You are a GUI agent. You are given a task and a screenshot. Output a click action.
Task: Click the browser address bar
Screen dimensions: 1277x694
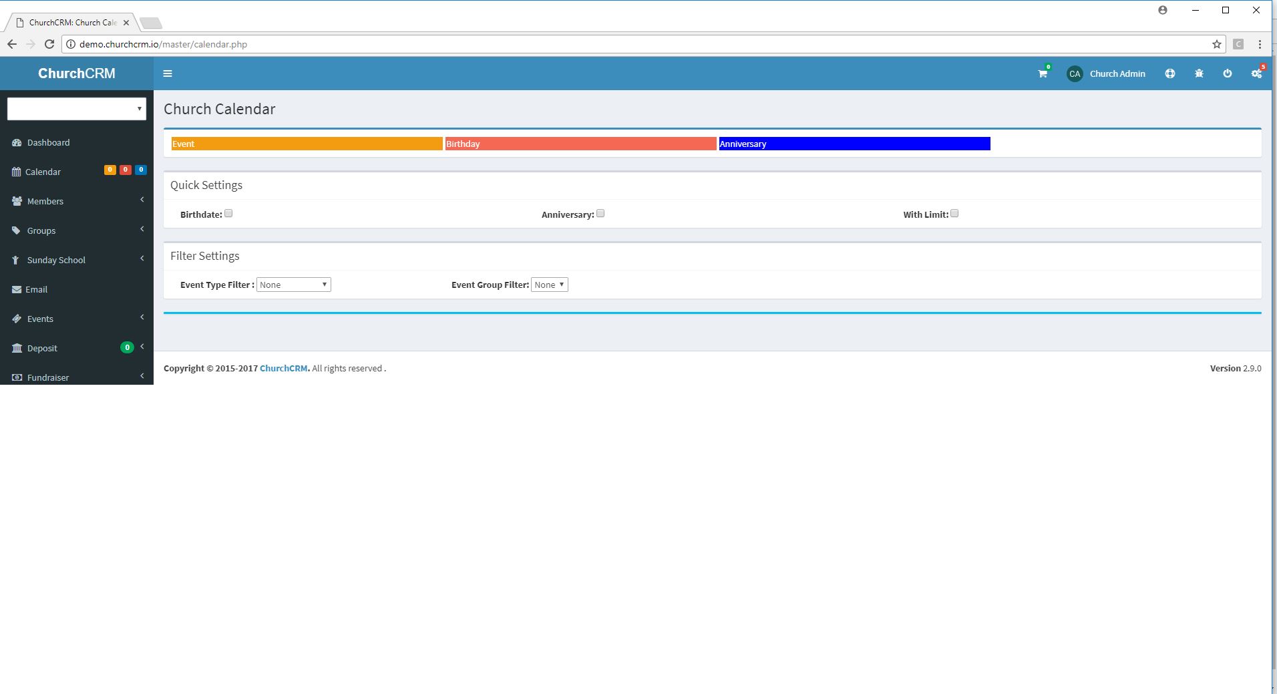[x=645, y=44]
